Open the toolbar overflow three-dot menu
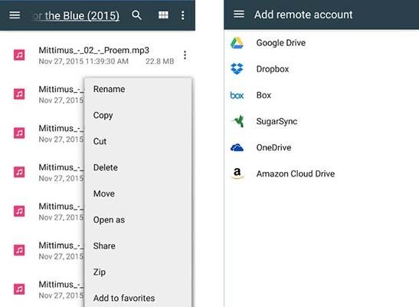The width and height of the screenshot is (419, 307). click(x=183, y=15)
